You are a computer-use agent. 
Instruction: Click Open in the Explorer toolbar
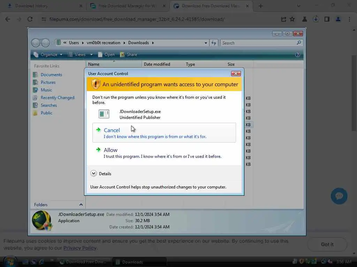click(106, 55)
